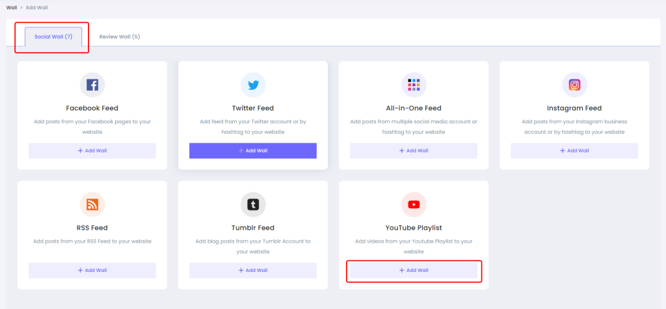Add Wall for RSS Feed
666x309 pixels.
tap(92, 271)
